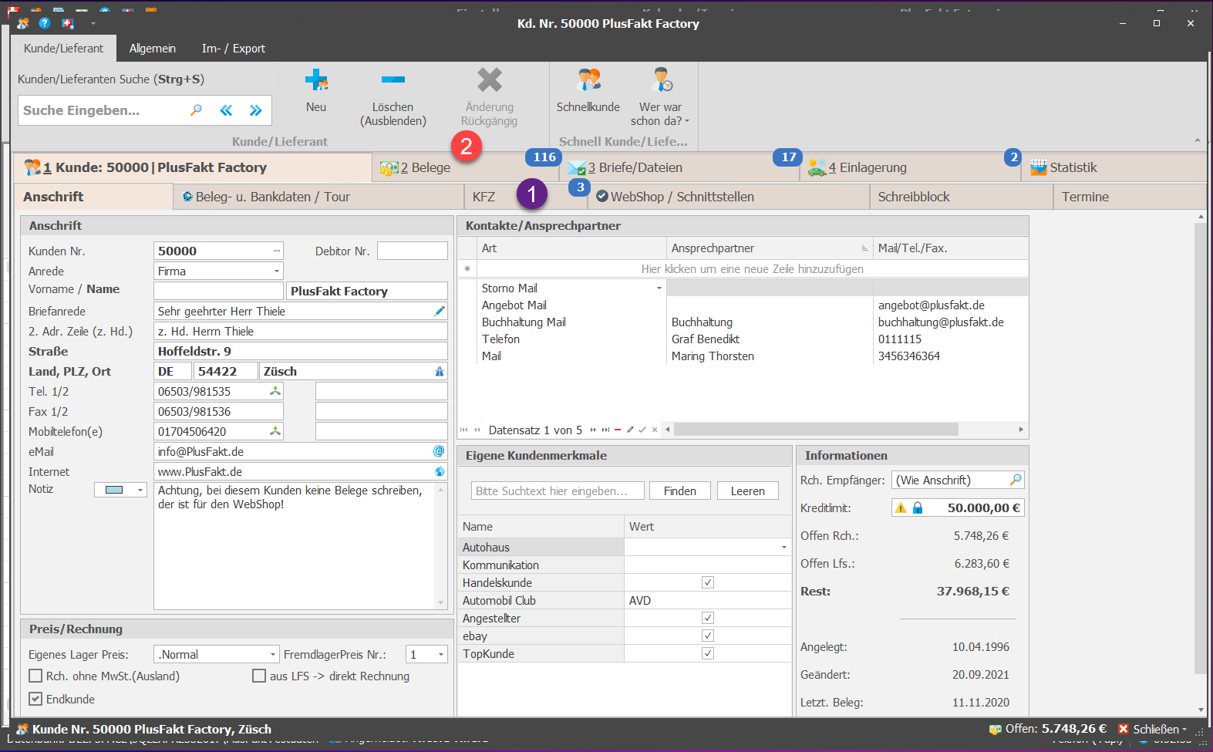Open the Statistik tab
Screen dimensions: 1213x752
click(1114, 167)
